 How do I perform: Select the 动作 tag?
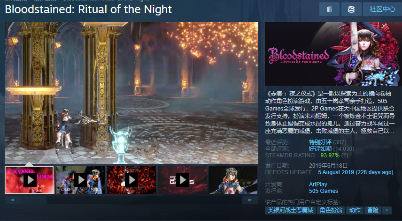pos(355,210)
